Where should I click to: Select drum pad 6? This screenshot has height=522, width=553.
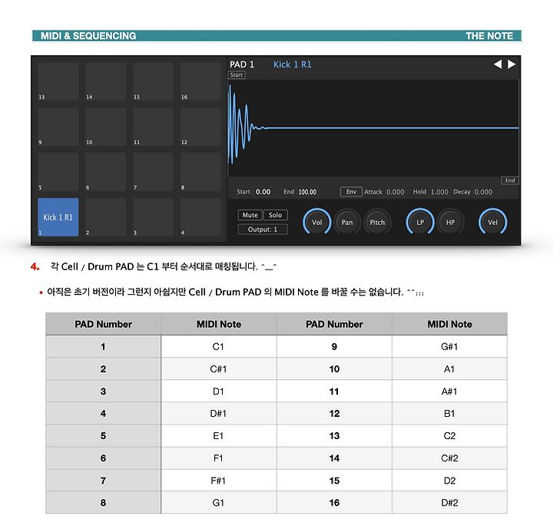tap(106, 172)
